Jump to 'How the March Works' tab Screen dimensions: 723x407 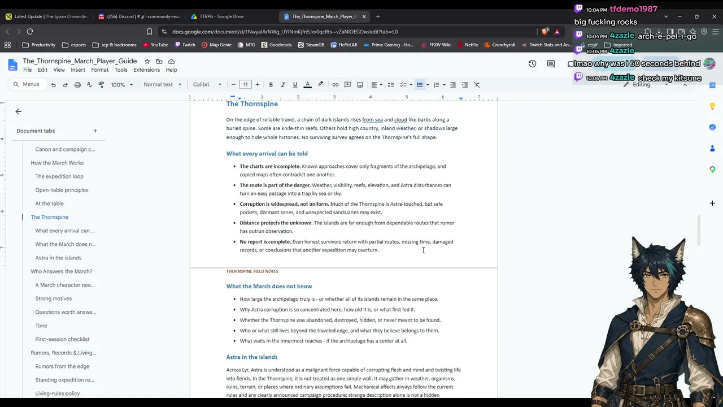57,163
